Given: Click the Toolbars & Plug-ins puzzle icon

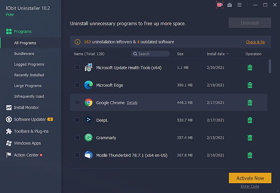Looking at the screenshot, I should tap(9, 131).
